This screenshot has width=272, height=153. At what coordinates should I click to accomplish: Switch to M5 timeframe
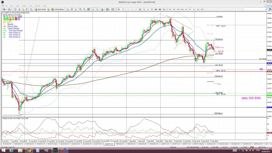174,9
